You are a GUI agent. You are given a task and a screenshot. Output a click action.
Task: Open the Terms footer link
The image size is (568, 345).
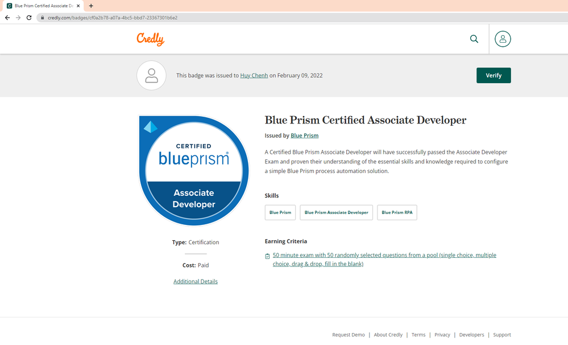418,335
